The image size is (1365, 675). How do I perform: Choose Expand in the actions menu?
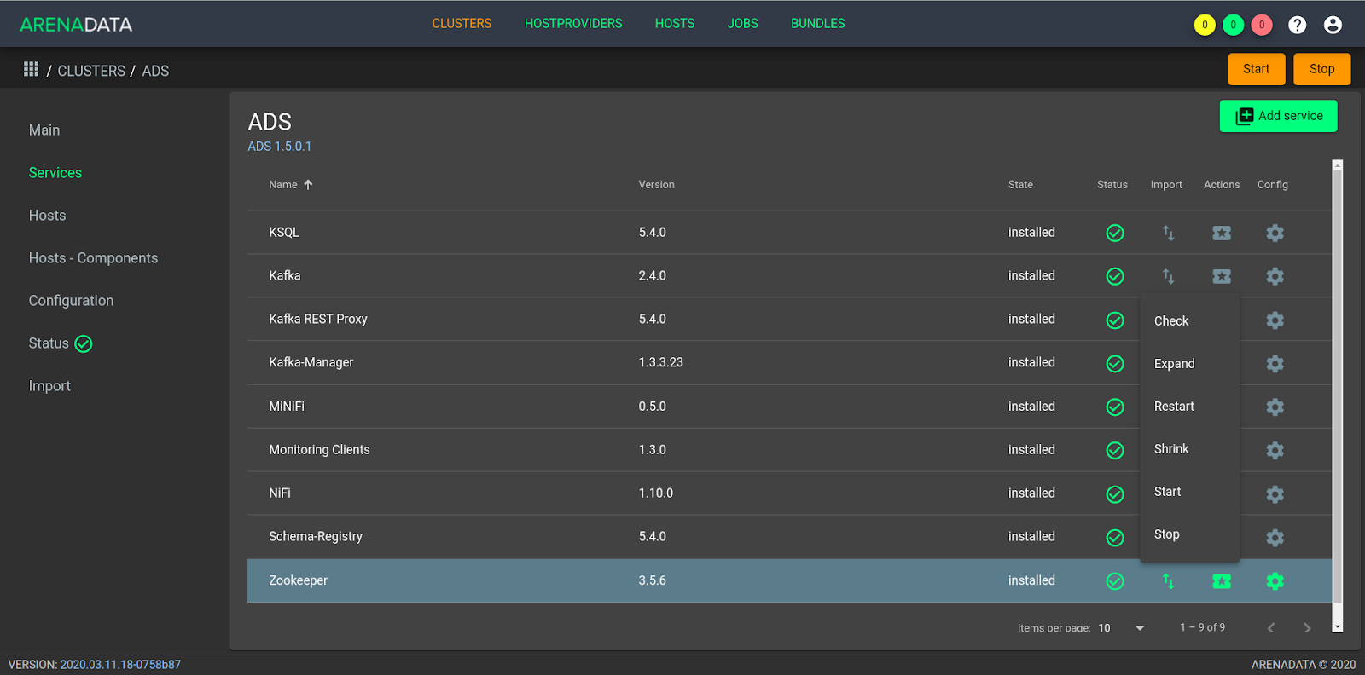pos(1174,364)
